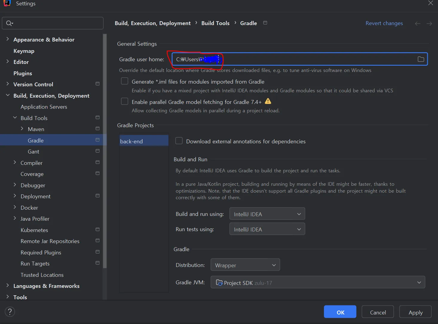Click project-scope icon on Gradle row
Image resolution: width=438 pixels, height=324 pixels.
tap(97, 140)
